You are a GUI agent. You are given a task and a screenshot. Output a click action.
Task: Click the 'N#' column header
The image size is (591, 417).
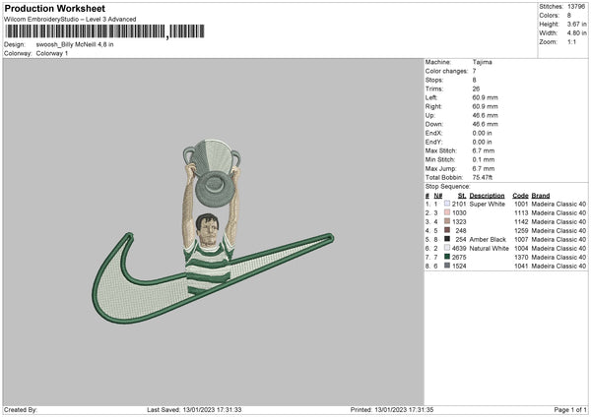tap(438, 196)
